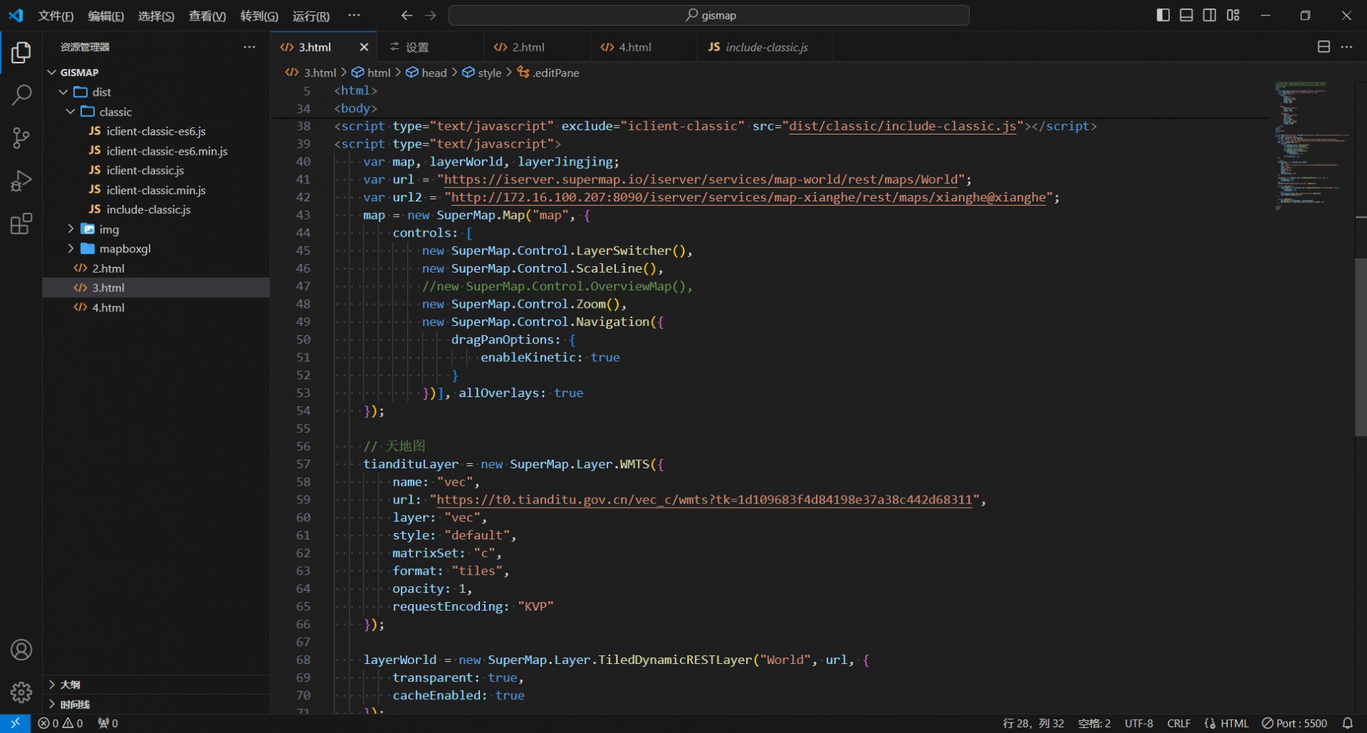Click the forwarded ports status indicator

tap(108, 724)
